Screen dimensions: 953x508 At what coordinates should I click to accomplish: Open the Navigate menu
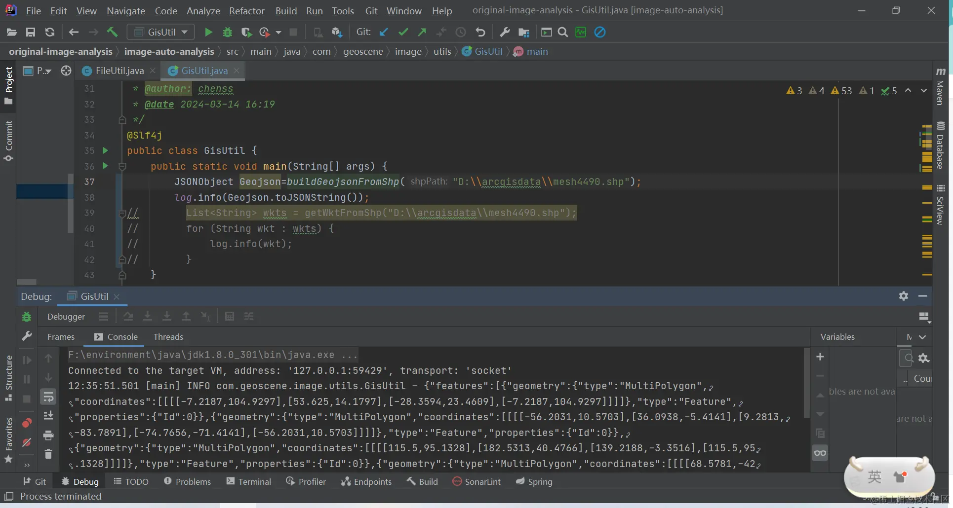point(126,11)
